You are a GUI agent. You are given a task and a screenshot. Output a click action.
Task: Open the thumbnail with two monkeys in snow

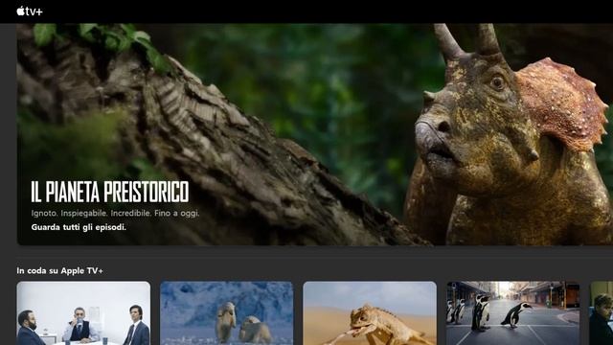coord(227,313)
